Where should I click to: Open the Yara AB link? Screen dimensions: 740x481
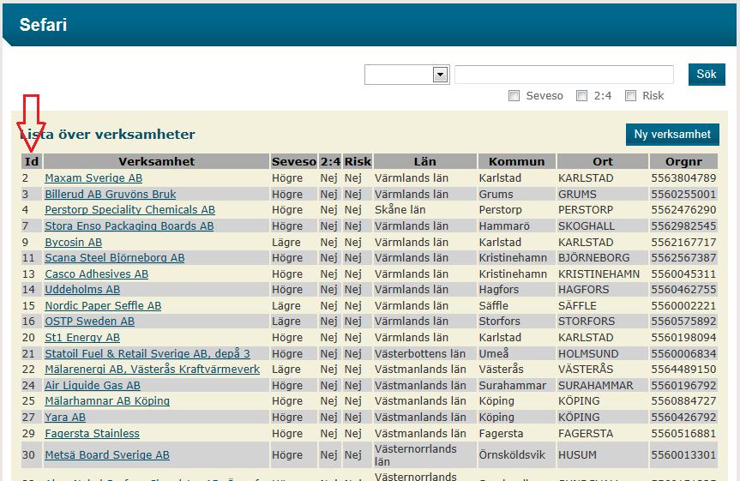click(x=65, y=418)
